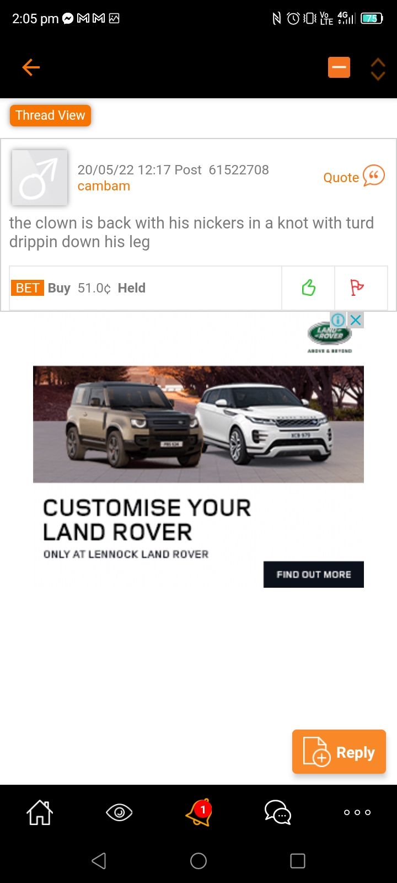The width and height of the screenshot is (397, 883).
Task: Open the messages chat bubbles tab
Action: pos(278,812)
